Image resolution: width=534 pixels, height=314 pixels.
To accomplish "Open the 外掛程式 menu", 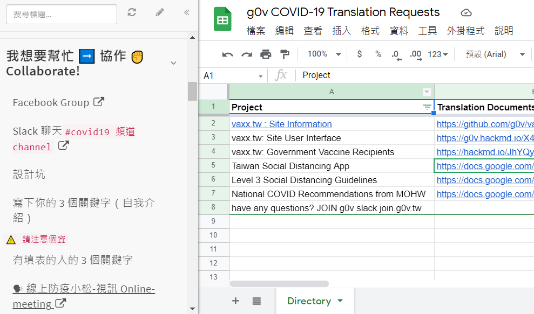I will point(465,31).
